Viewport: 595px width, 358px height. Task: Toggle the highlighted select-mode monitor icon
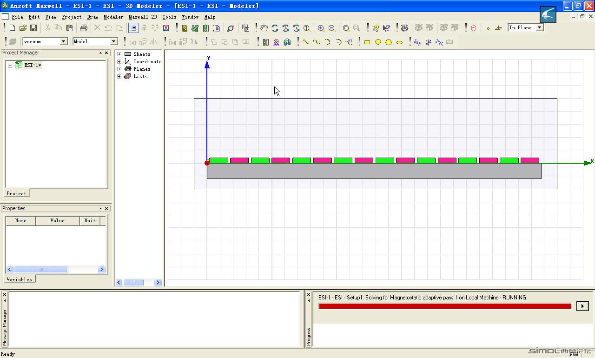click(133, 28)
